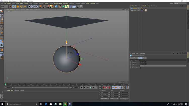Open the MoGraph menu
This screenshot has height=106, width=189.
pyautogui.click(x=66, y=3)
